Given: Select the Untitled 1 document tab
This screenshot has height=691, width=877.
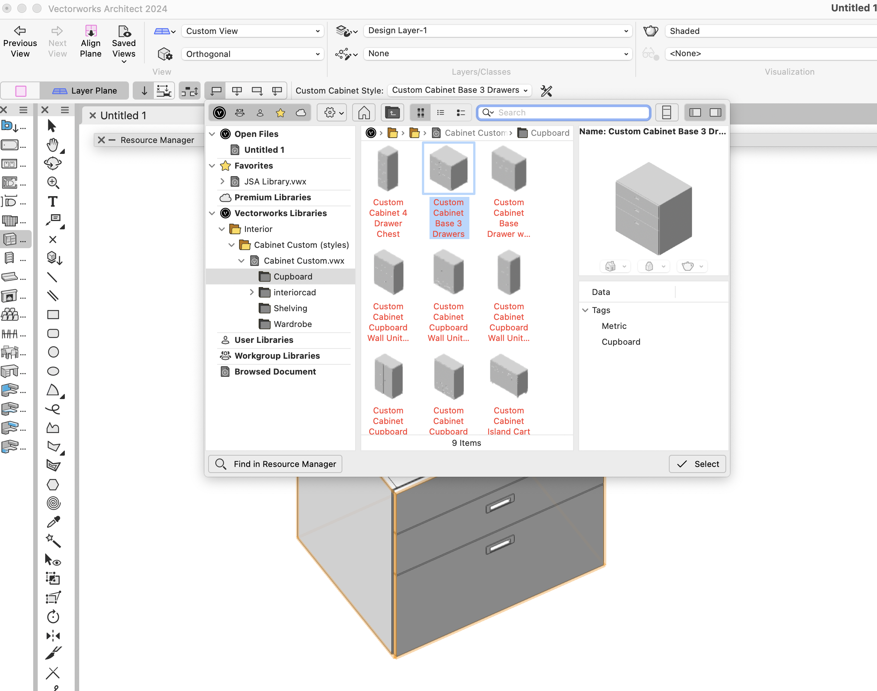Looking at the screenshot, I should point(123,116).
